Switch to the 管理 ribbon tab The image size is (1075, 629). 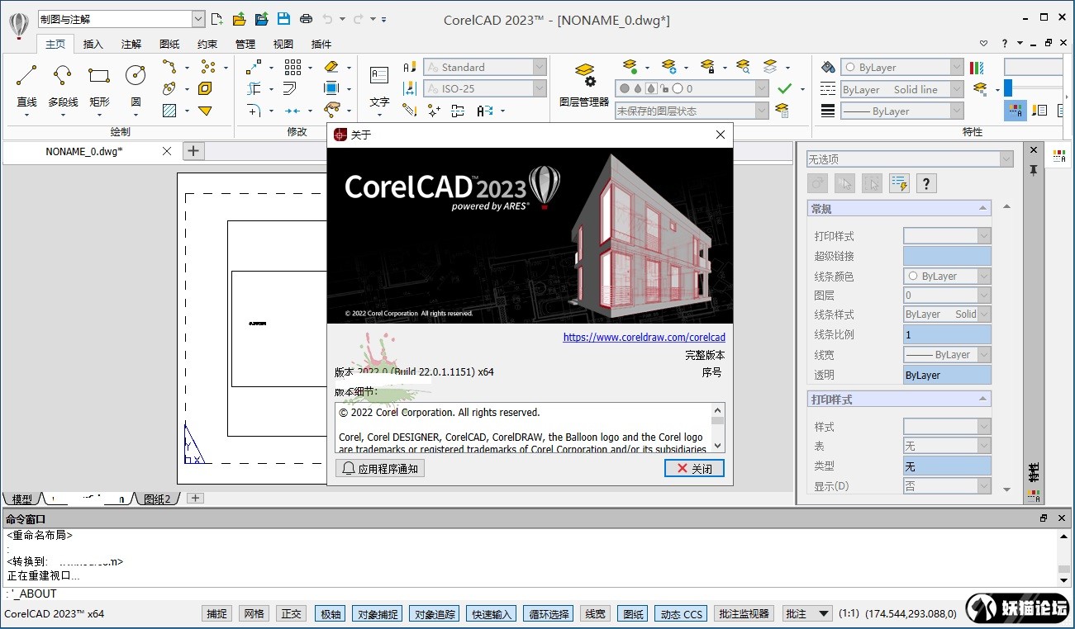[x=245, y=44]
